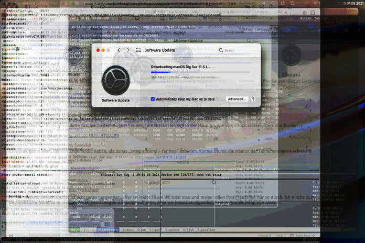
Task: Switch to tmux window 3:smb
Action: coord(141,230)
